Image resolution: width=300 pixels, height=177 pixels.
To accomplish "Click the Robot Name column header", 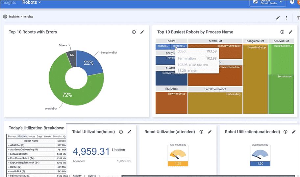I will (x=31, y=141).
